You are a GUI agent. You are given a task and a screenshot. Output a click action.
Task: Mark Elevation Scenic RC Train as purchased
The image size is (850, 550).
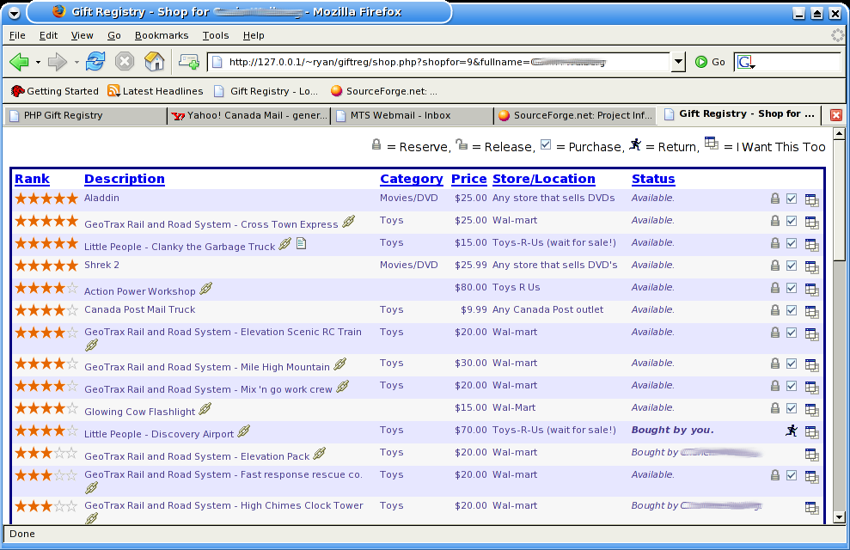pyautogui.click(x=792, y=333)
